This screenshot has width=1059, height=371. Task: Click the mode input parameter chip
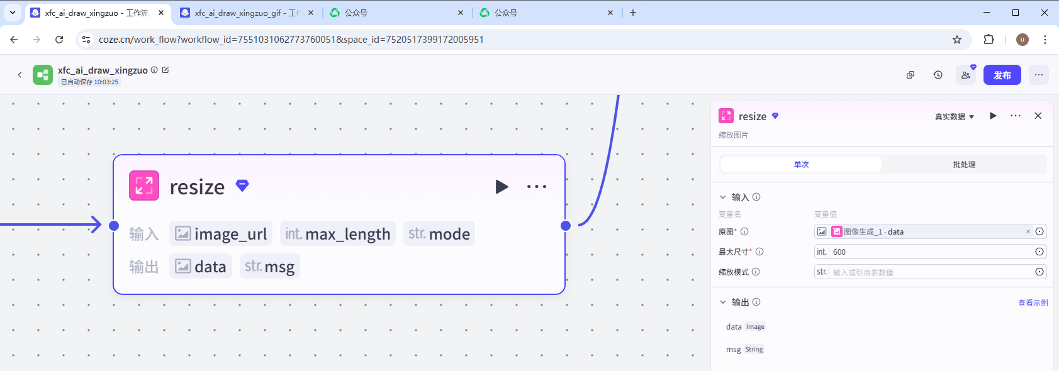point(439,234)
